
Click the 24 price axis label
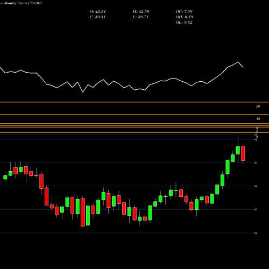click(256, 233)
